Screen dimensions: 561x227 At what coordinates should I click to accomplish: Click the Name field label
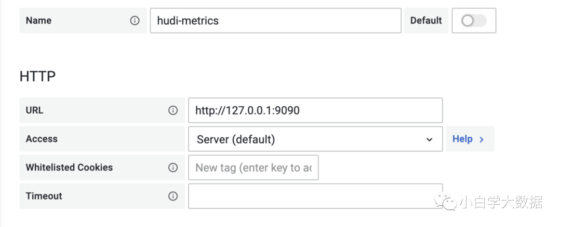[x=38, y=21]
